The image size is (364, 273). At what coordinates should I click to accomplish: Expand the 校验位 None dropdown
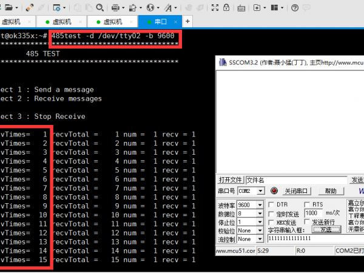pyautogui.click(x=261, y=231)
